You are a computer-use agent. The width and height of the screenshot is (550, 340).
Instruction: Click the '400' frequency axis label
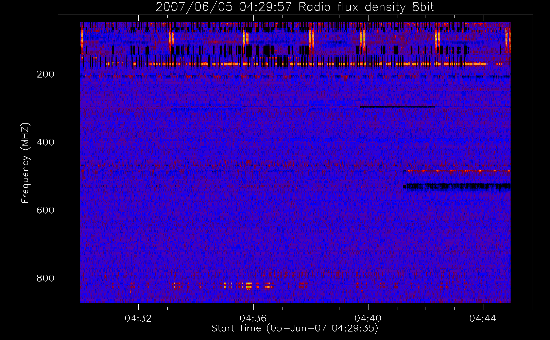tap(46, 142)
